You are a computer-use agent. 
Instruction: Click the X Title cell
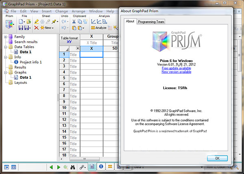pyautogui.click(x=91, y=43)
